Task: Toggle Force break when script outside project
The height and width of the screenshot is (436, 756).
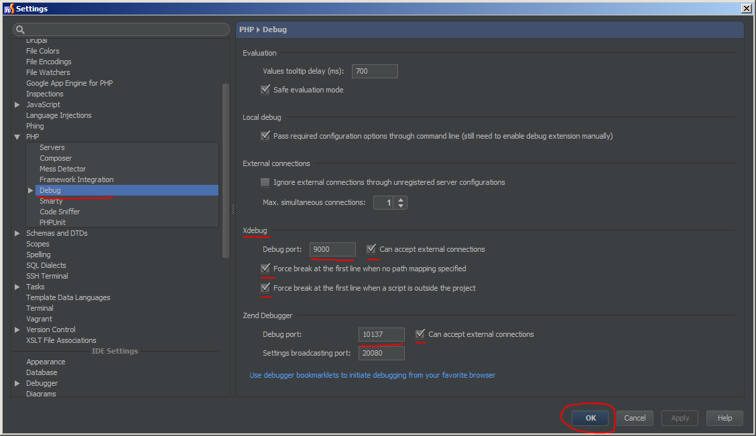Action: [265, 287]
